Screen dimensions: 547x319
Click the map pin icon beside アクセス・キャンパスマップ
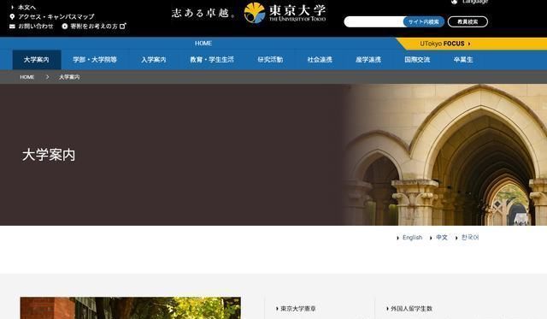12,17
